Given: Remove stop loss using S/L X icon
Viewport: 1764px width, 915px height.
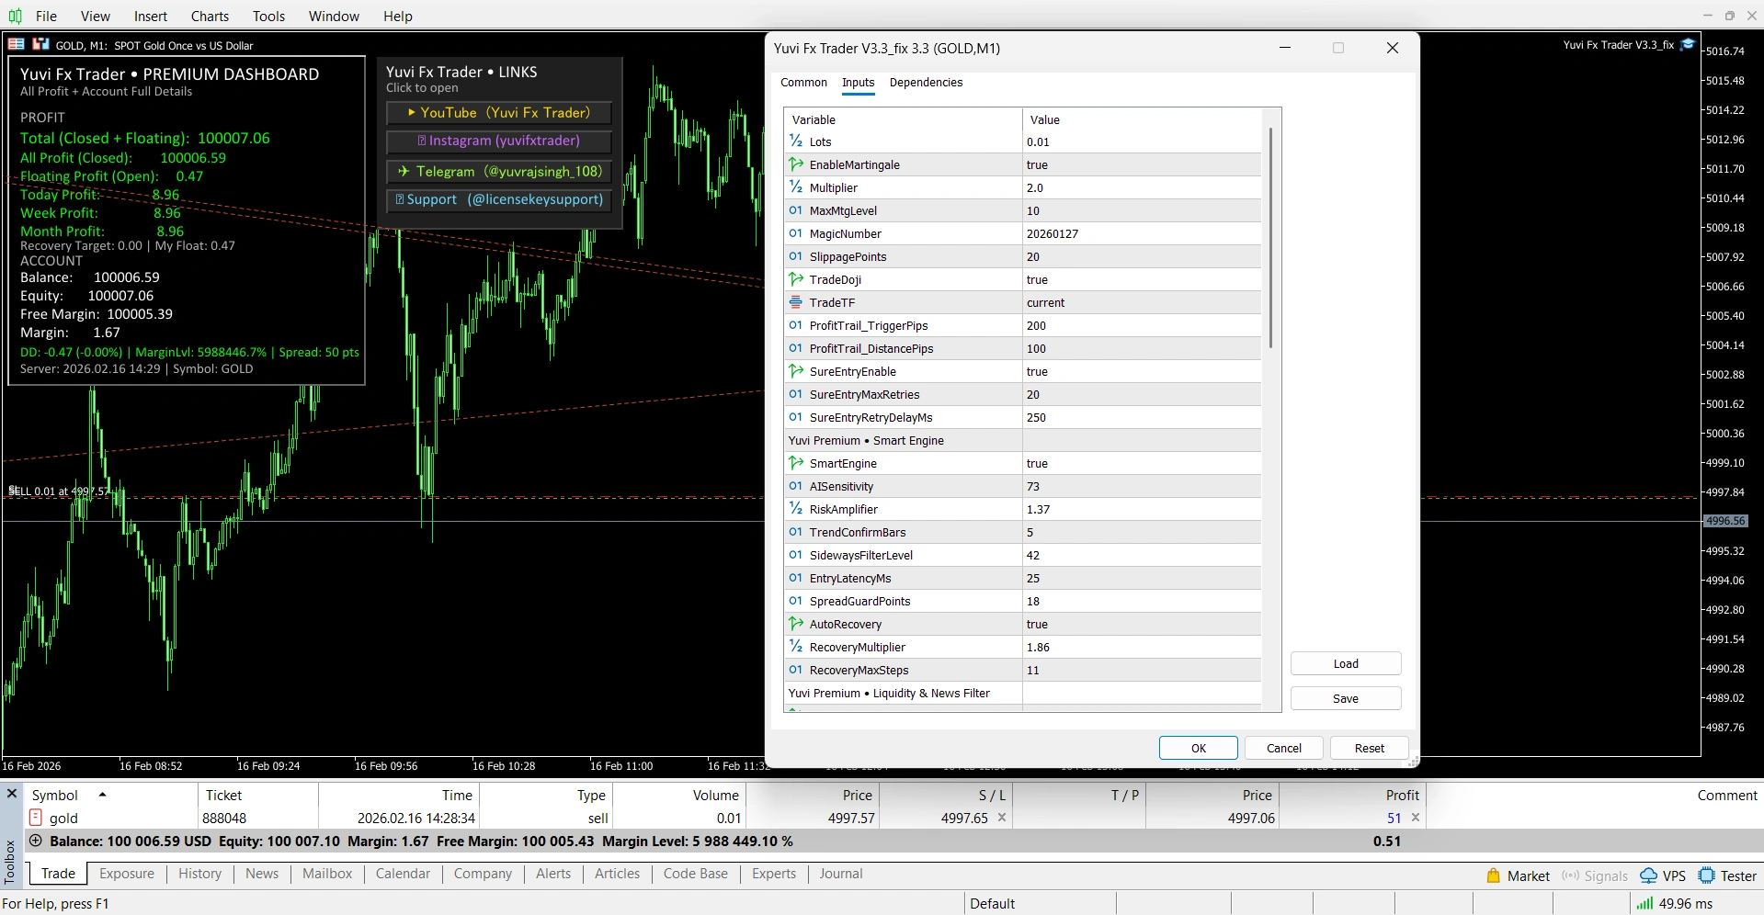Looking at the screenshot, I should [x=1002, y=818].
